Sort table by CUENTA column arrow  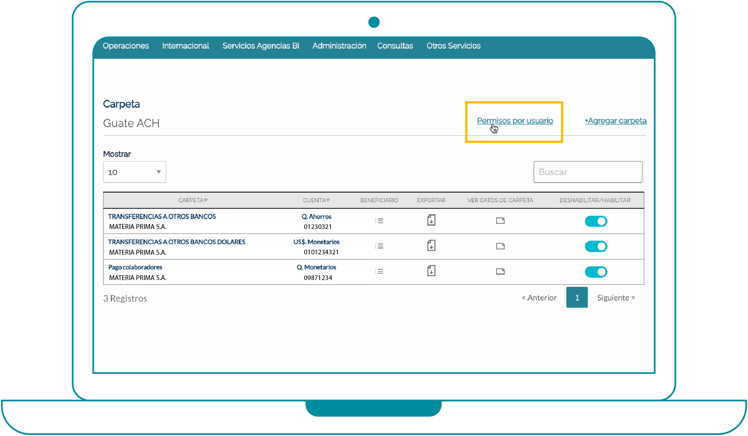pyautogui.click(x=328, y=200)
